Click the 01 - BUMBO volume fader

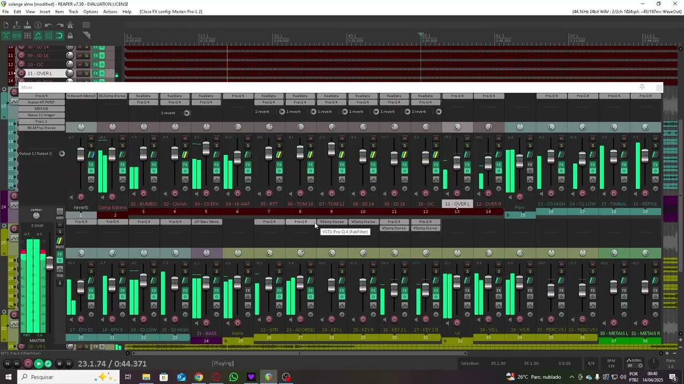(143, 154)
